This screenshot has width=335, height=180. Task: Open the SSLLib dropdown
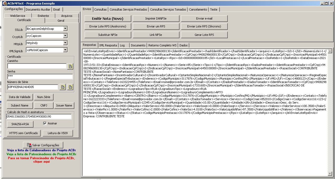tap(65, 28)
